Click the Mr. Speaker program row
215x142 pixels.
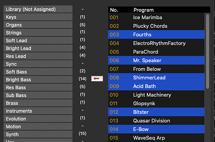click(156, 60)
